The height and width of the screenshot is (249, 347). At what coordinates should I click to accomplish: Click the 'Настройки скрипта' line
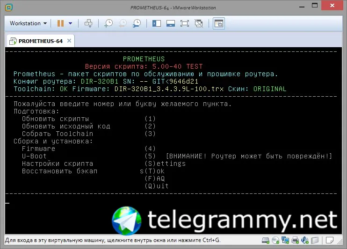coord(103,164)
